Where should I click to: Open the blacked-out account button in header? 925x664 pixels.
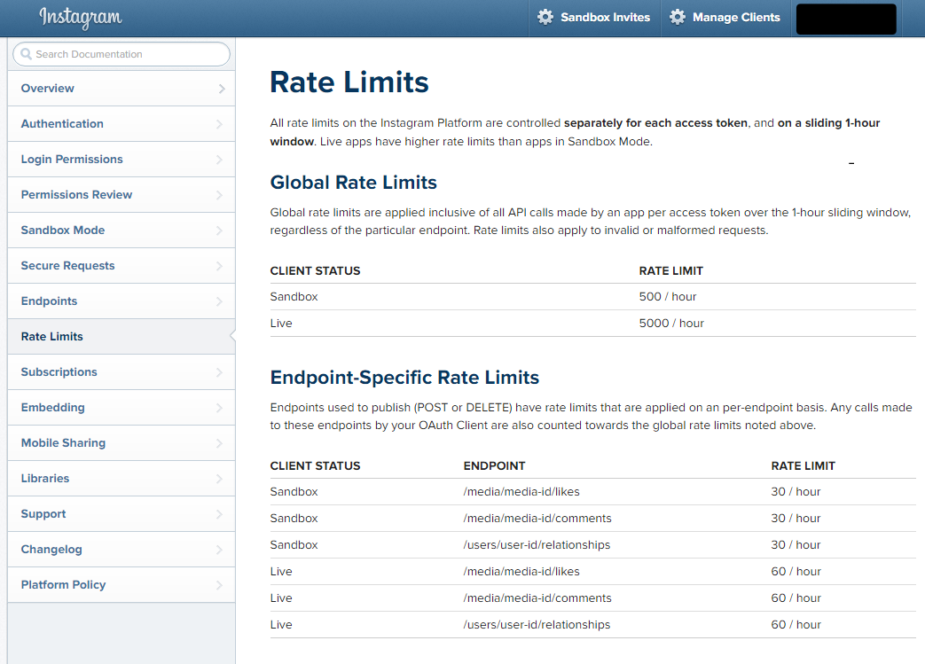(x=846, y=19)
